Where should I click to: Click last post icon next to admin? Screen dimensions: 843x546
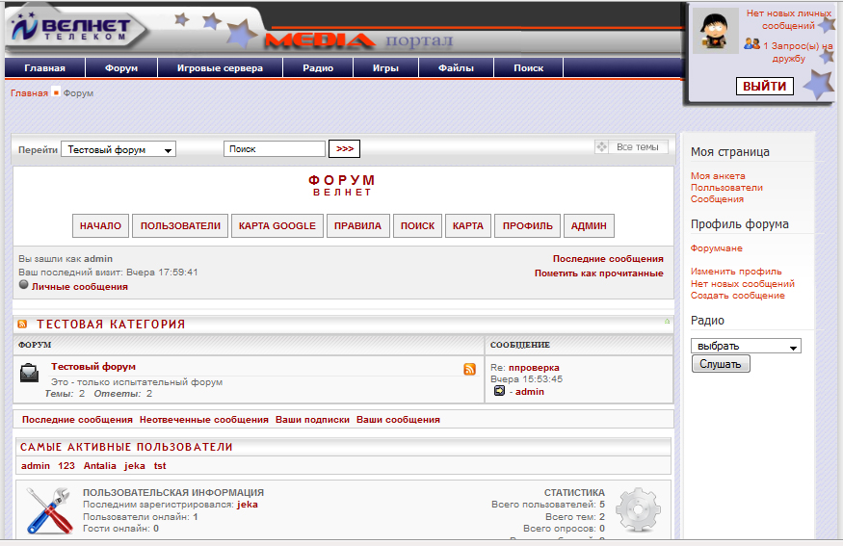click(x=499, y=391)
